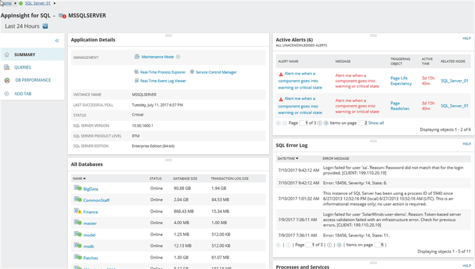Open Service Control Manager
Viewport: 475px width, 269px height.
coord(216,72)
